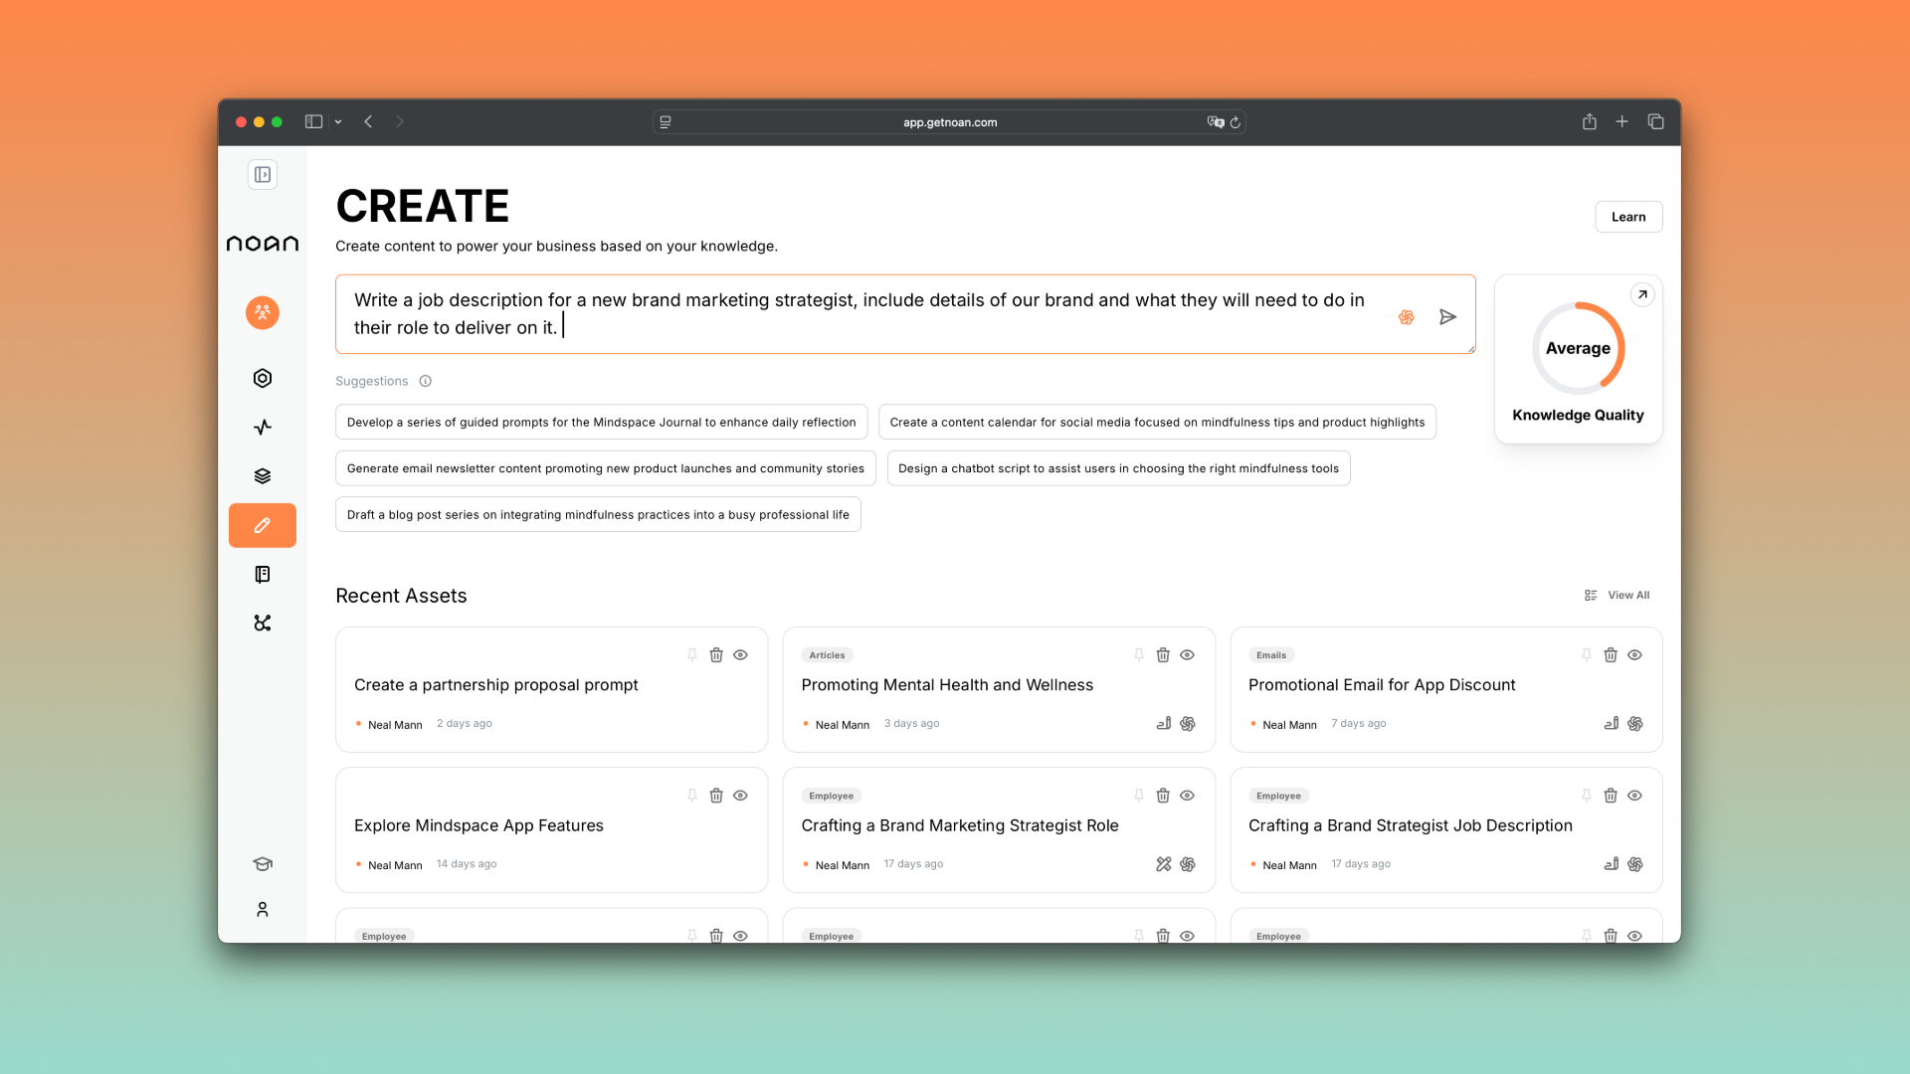Toggle visibility of Create a partnership proposal prompt
This screenshot has height=1074, width=1910.
pos(740,654)
